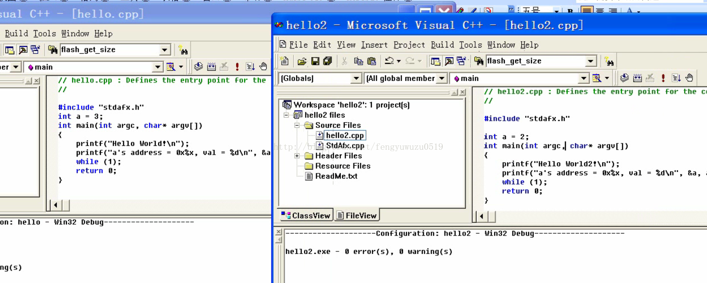Open the Project menu in hello2 window

pos(409,45)
